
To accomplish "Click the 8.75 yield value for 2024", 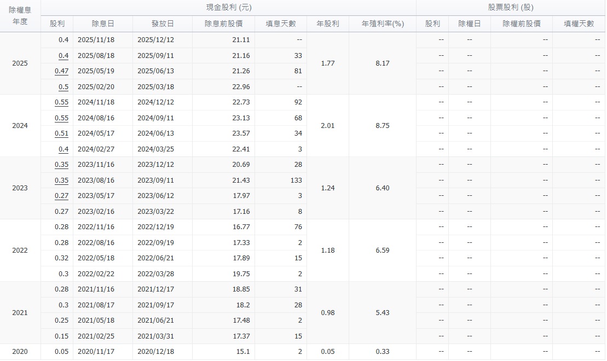I will coord(383,126).
